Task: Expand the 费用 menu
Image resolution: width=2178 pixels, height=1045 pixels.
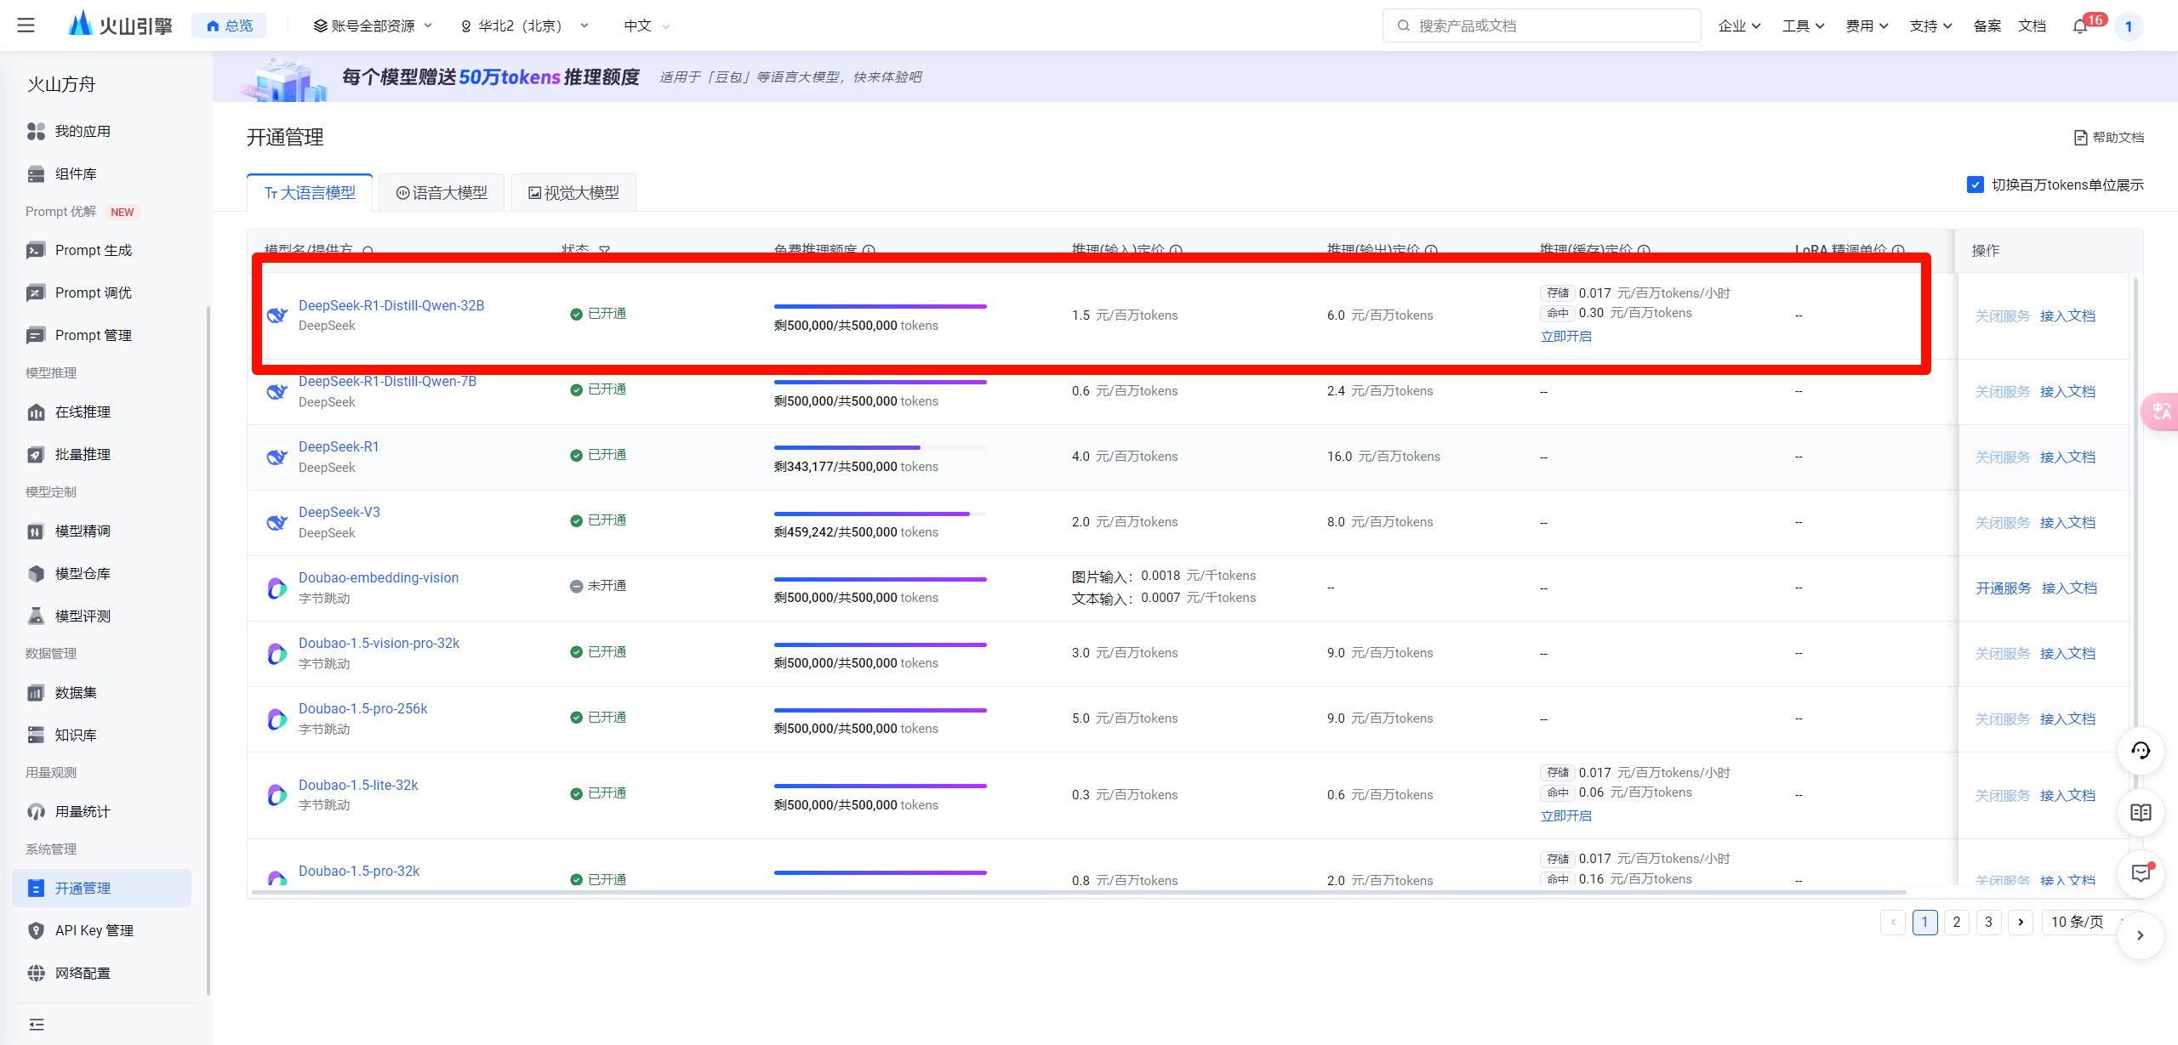Action: [x=1867, y=26]
